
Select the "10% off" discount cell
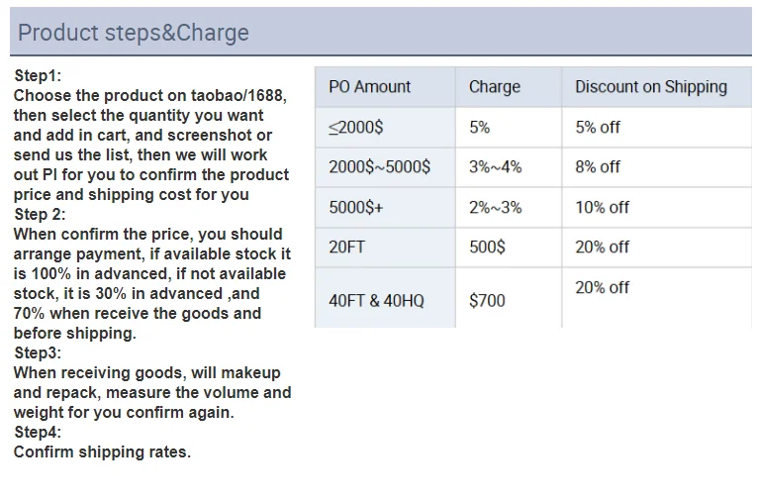[602, 208]
